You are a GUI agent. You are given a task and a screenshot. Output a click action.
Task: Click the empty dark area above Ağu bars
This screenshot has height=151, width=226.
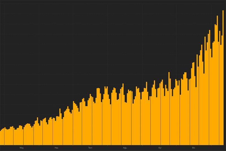click(x=125, y=42)
